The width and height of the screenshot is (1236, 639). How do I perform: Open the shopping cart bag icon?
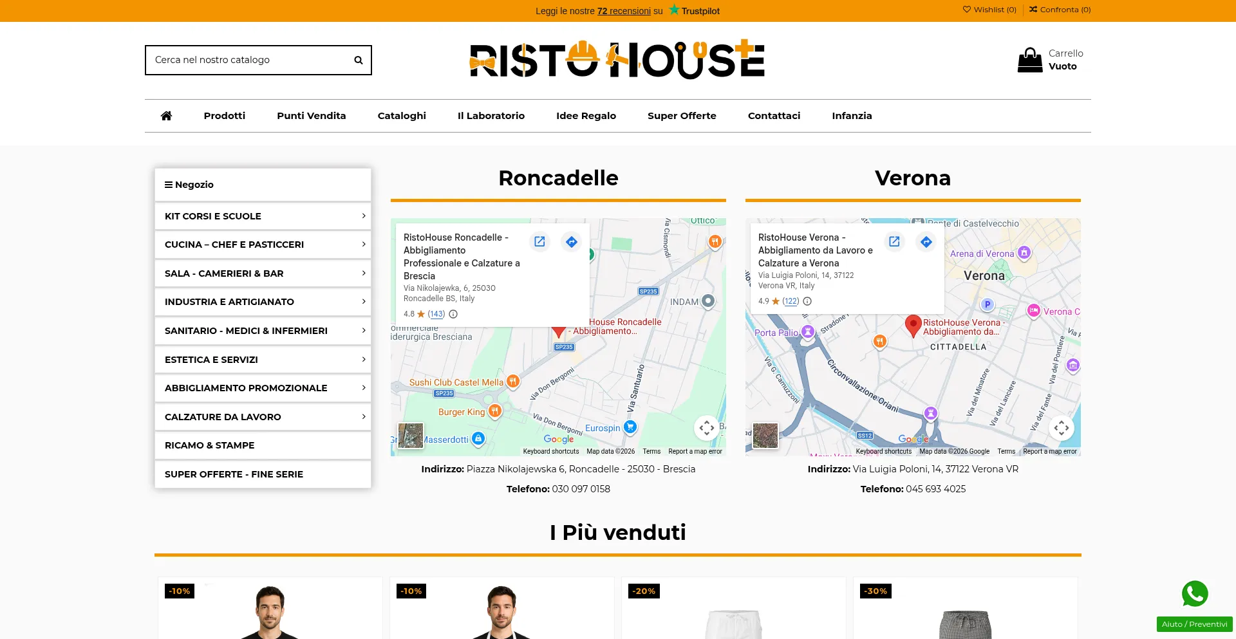pyautogui.click(x=1030, y=60)
